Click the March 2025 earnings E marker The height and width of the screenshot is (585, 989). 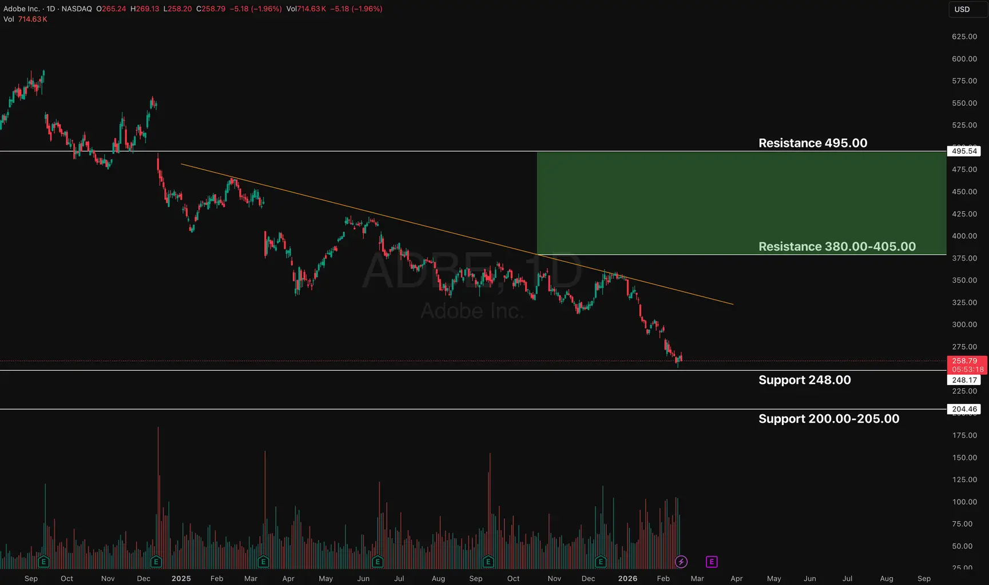click(x=263, y=562)
